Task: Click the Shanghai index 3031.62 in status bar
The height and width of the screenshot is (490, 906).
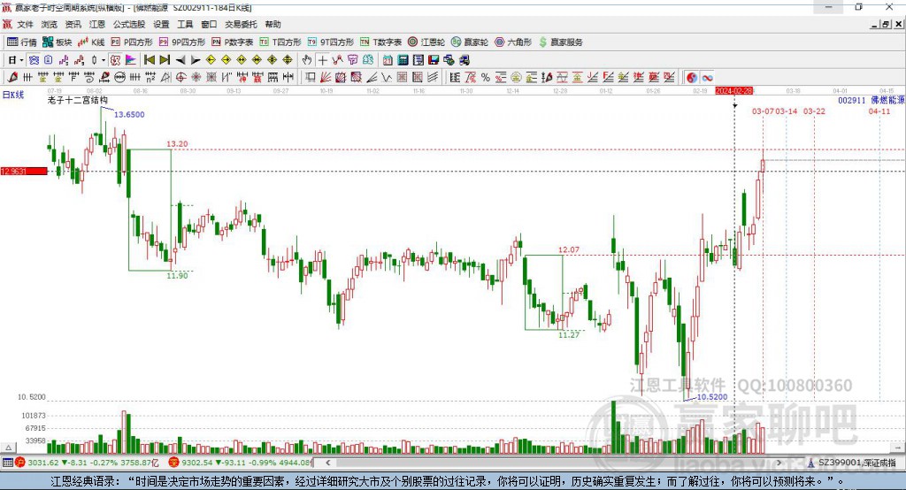Action: click(43, 463)
